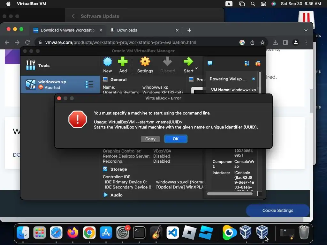Open Cookie Settings button
Image resolution: width=327 pixels, height=245 pixels.
[x=278, y=211]
